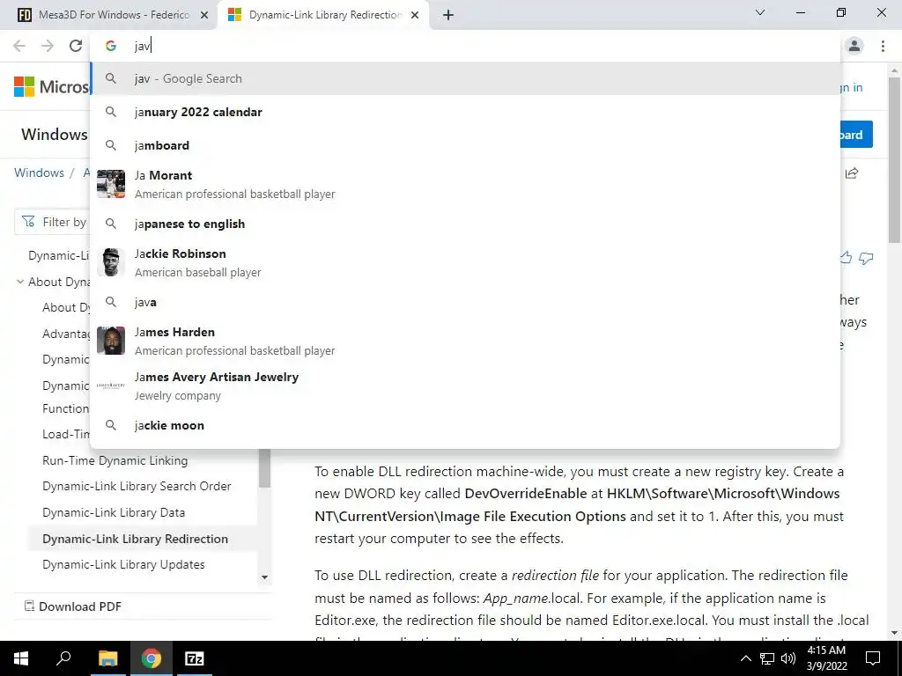This screenshot has width=902, height=676.
Task: Click the page vertical scrollbar thumb
Action: tap(894, 160)
